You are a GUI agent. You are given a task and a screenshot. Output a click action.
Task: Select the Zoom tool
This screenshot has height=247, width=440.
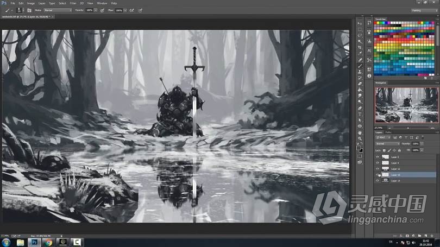click(x=360, y=138)
